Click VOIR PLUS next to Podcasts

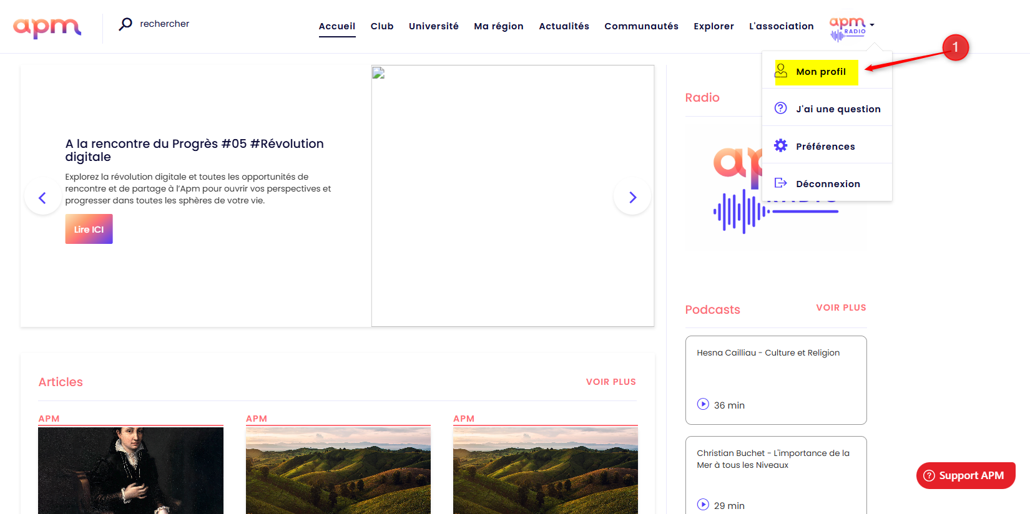[x=841, y=308]
